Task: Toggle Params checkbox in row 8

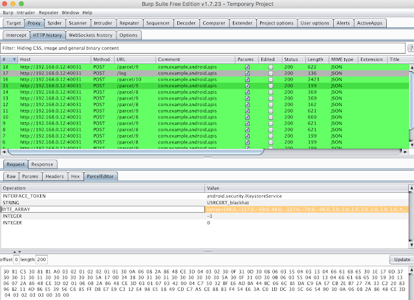Action: tap(247, 129)
